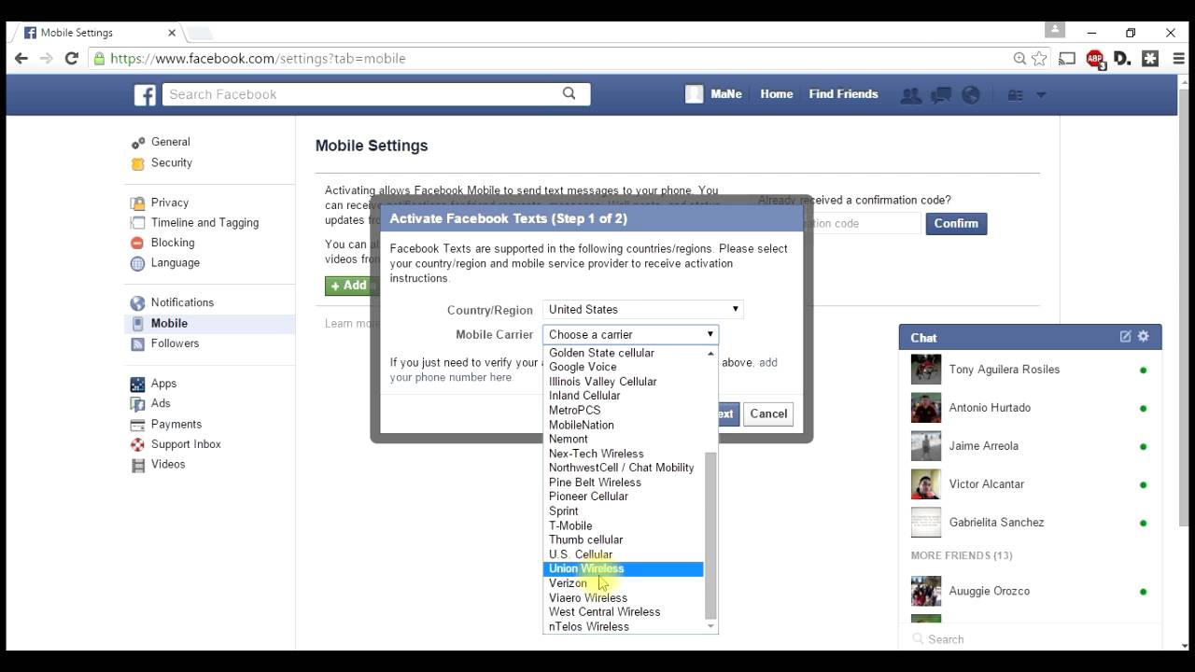
Task: Open Privacy Shortcuts lock icon
Action: pos(1016,95)
